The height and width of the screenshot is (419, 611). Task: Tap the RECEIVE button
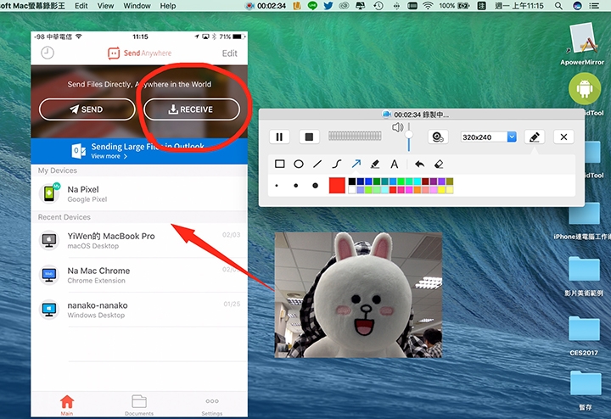pyautogui.click(x=192, y=109)
